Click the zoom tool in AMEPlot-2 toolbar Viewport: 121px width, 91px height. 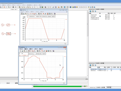click(x=24, y=51)
